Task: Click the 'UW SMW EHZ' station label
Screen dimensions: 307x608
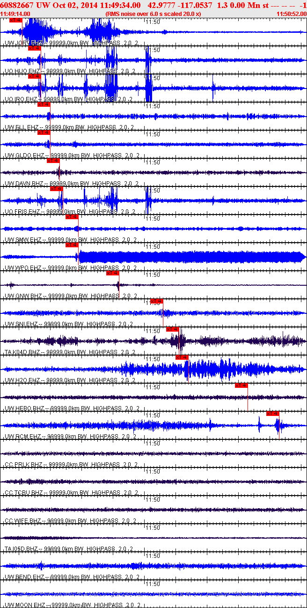Action: click(22, 239)
